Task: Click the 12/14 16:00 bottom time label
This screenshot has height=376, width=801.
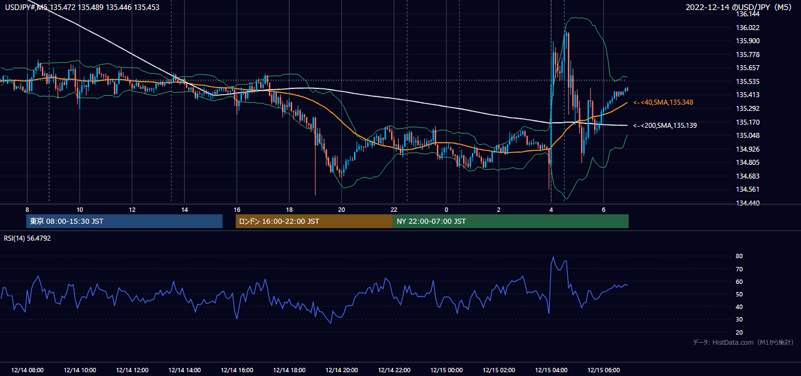Action: 237,370
